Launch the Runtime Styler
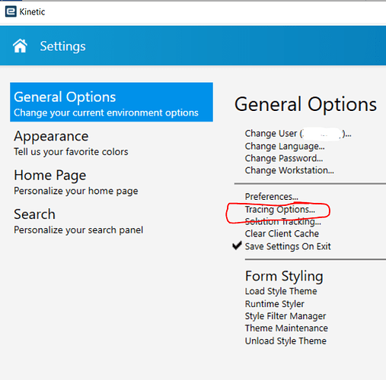 [275, 304]
